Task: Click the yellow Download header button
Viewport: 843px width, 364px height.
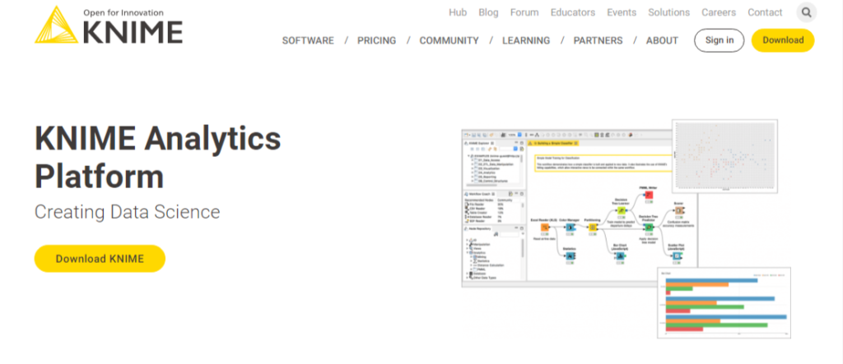Action: 783,40
